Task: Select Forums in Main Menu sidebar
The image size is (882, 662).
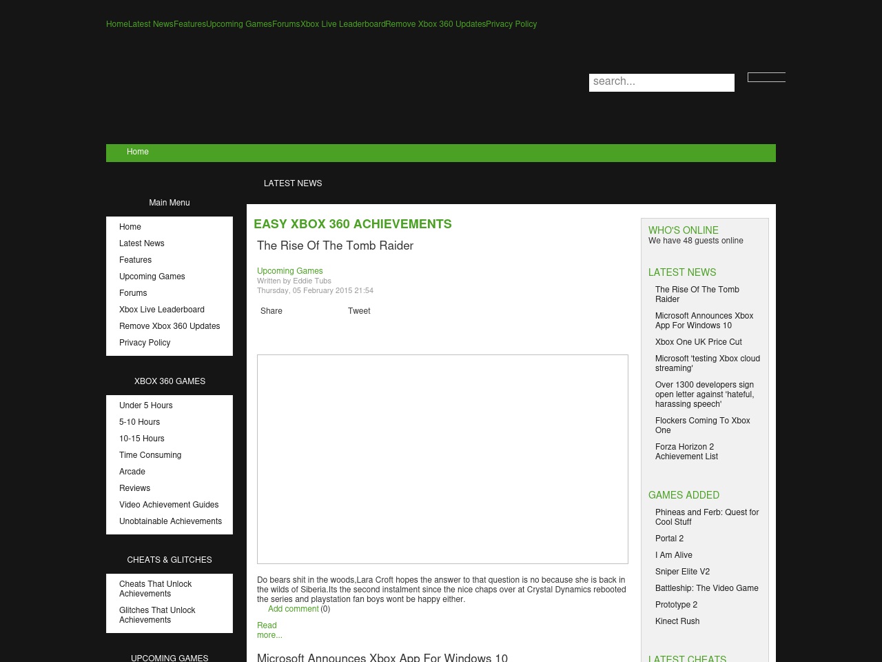Action: pos(133,293)
